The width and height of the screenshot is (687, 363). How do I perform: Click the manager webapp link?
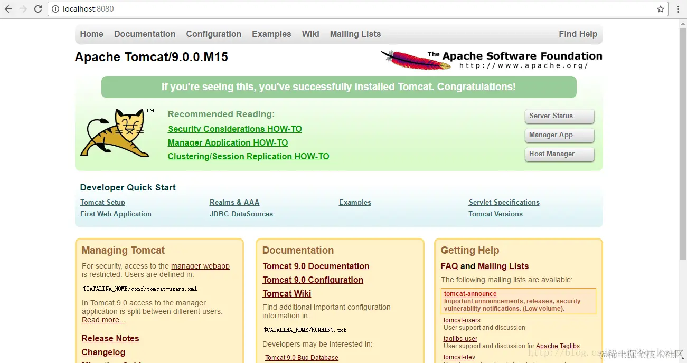pyautogui.click(x=200, y=266)
